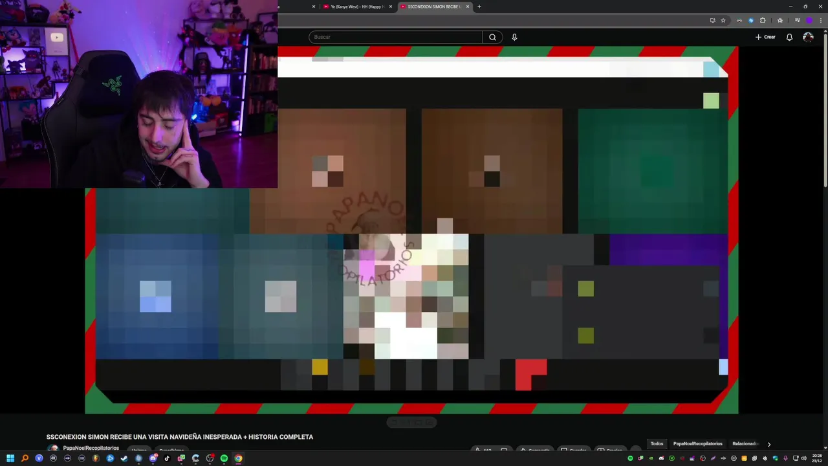
Task: Click the install app icon in address bar
Action: click(x=713, y=21)
